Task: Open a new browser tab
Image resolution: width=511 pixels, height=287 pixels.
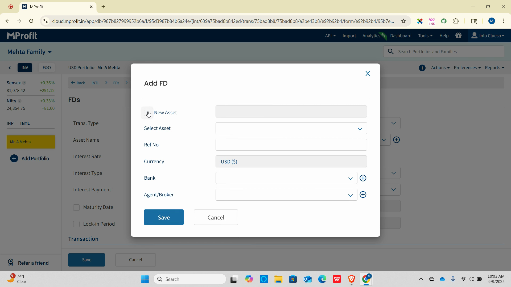Action: click(x=103, y=7)
